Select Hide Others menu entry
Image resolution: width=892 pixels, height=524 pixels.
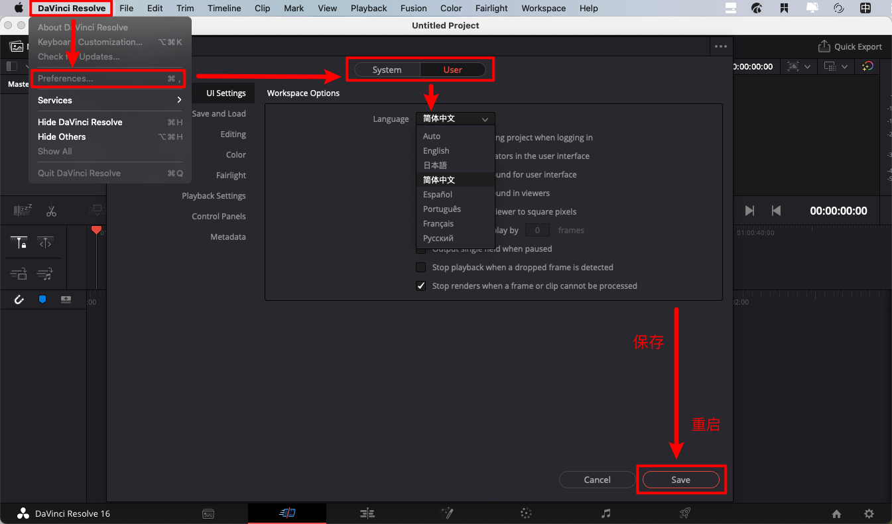coord(110,136)
